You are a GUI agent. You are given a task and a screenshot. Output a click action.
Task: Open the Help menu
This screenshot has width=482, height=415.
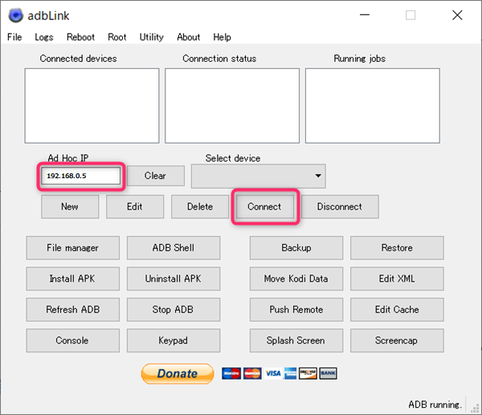click(222, 37)
